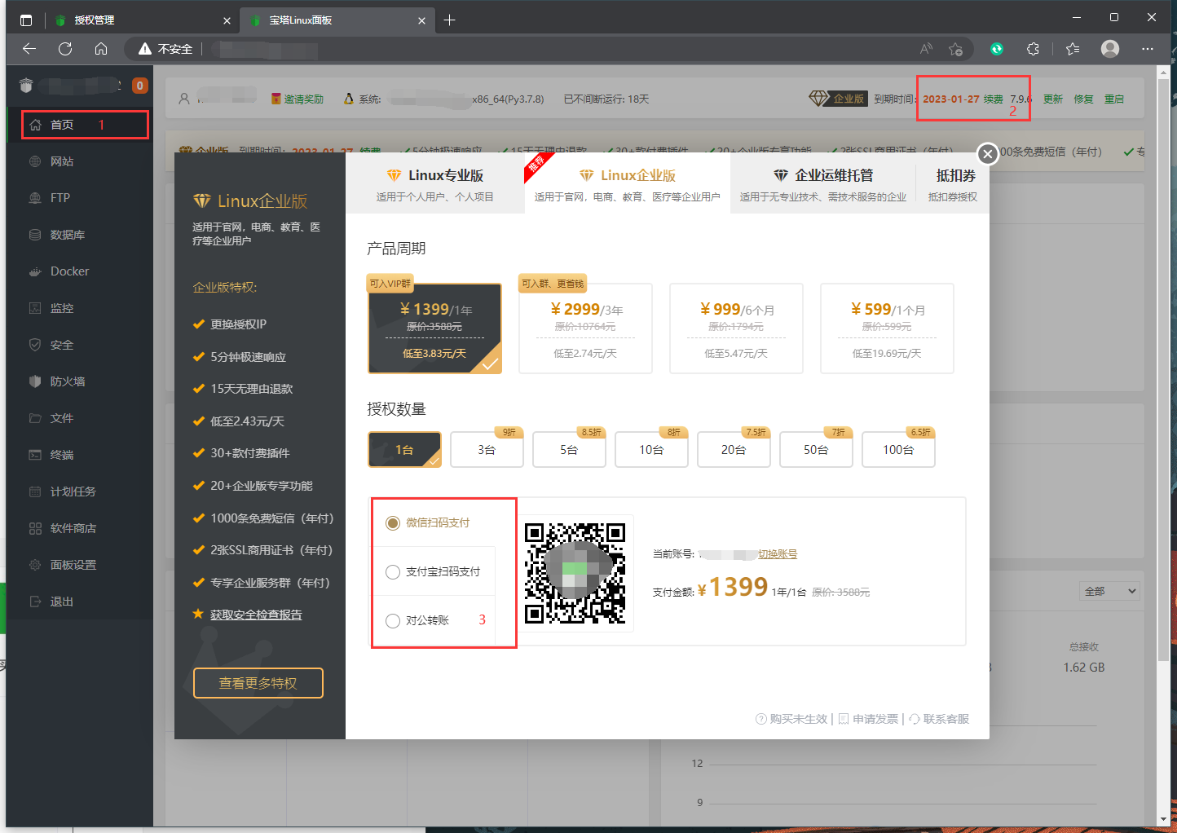Click the orange notification badge 0

tap(140, 86)
